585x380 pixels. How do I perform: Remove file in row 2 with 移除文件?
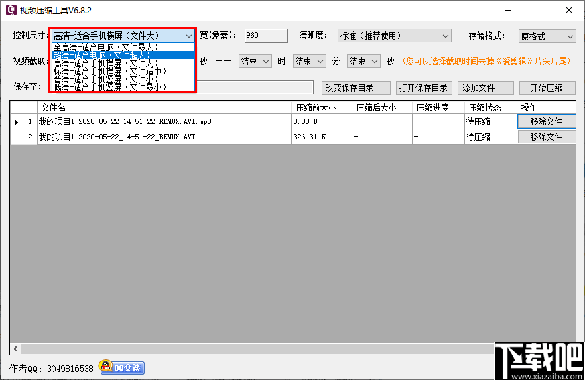[546, 137]
